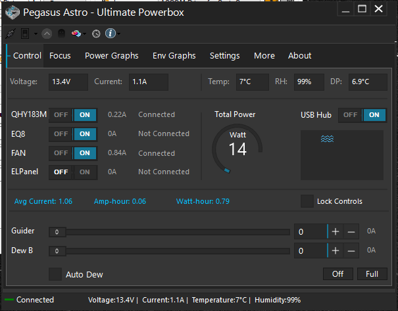This screenshot has width=398, height=311.
Task: Click the blue waves icon in USB Hub panel
Action: click(327, 139)
